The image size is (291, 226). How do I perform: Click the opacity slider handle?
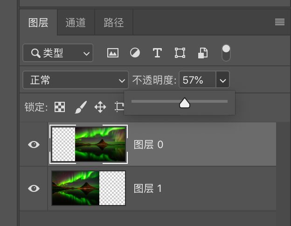185,103
